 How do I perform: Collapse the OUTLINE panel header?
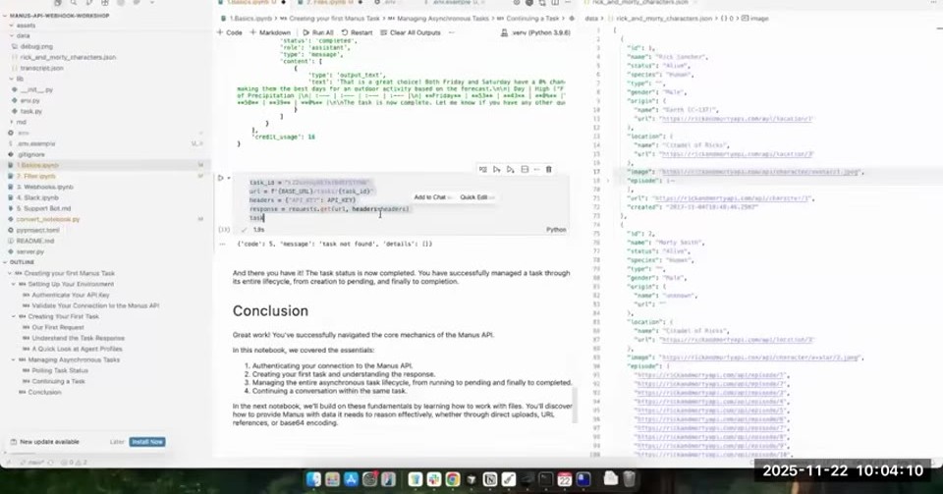pos(20,262)
